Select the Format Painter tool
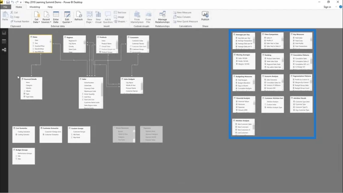Screen dimensions: 343x193 tap(20, 21)
